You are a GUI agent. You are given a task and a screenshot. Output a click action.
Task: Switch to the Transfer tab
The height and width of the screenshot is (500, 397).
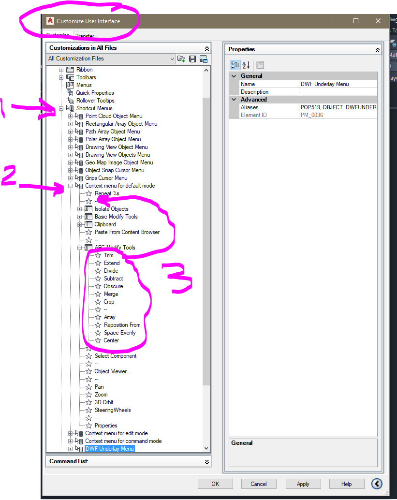point(85,35)
